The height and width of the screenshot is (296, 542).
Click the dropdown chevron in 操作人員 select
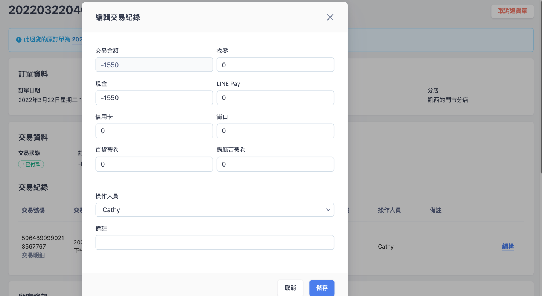pyautogui.click(x=328, y=210)
